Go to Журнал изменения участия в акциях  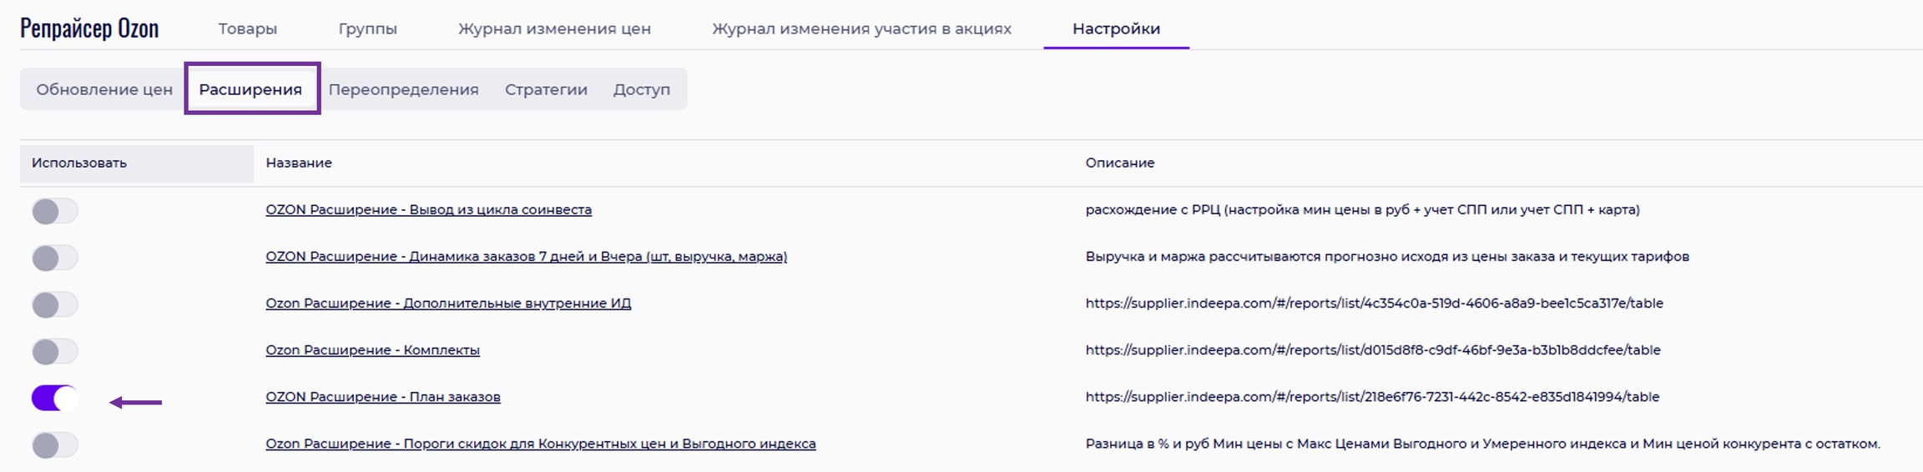coord(861,28)
